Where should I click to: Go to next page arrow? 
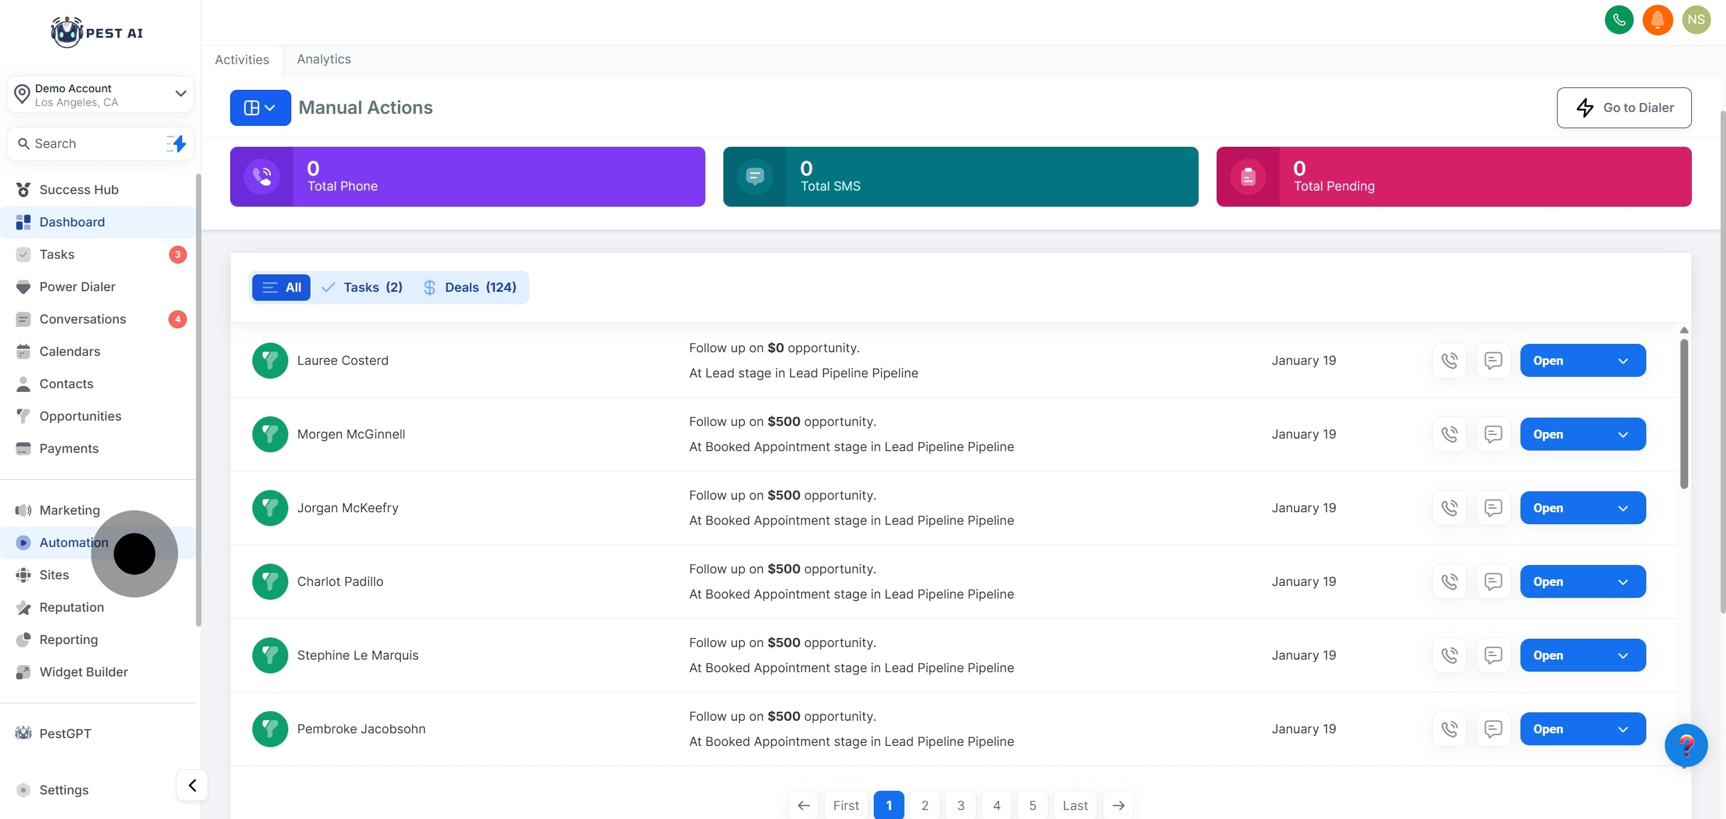[1118, 805]
